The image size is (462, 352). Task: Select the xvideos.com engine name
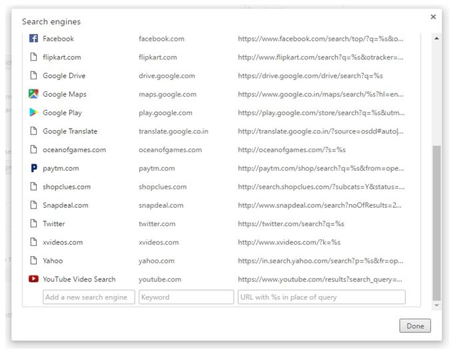tap(63, 243)
